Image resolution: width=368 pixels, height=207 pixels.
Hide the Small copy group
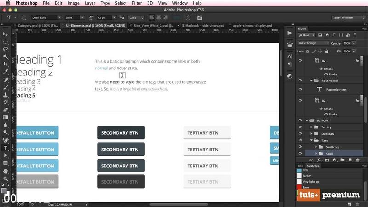(300, 147)
